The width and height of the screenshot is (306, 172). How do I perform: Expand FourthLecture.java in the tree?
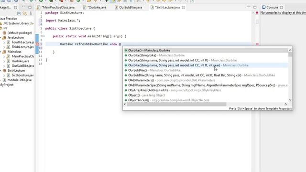(x=4, y=43)
